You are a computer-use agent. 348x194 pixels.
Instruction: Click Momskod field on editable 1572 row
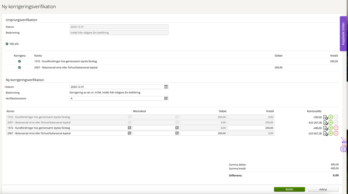pos(156,128)
